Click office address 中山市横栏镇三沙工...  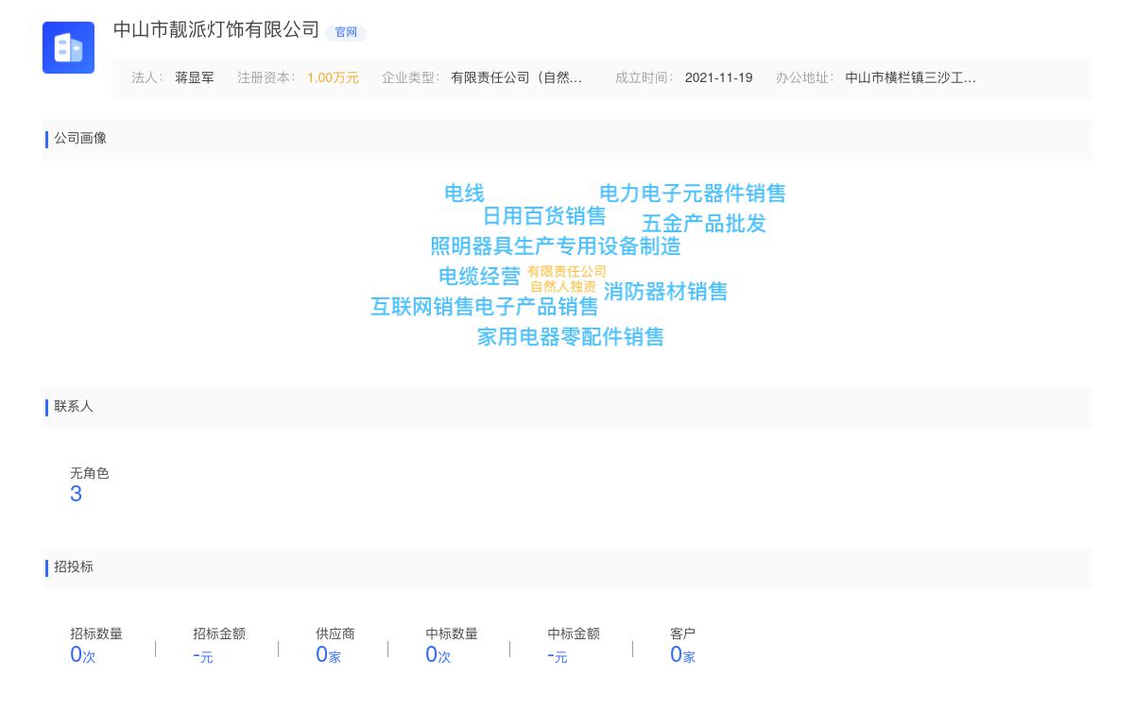click(910, 78)
